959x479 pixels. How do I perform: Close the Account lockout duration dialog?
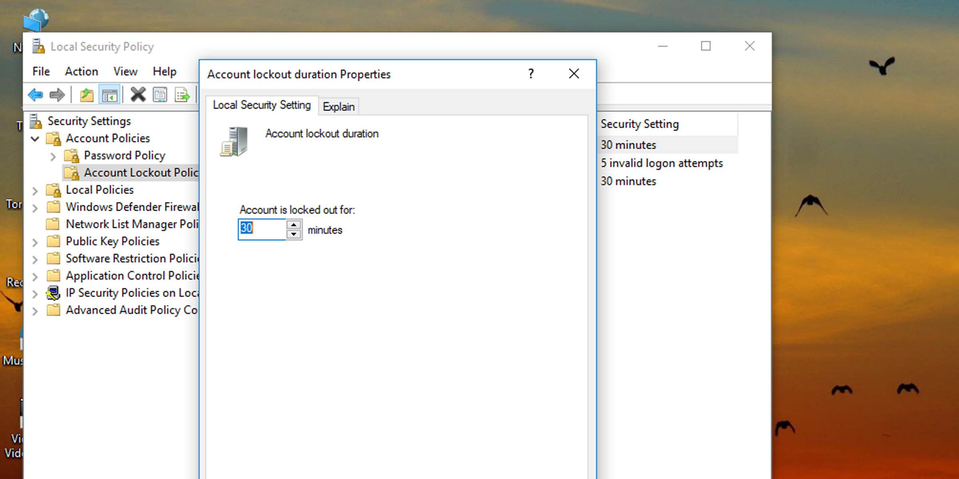pyautogui.click(x=574, y=74)
